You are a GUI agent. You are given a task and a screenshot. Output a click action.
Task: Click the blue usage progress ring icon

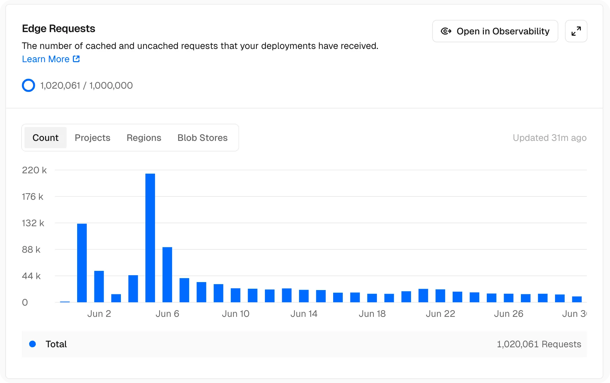pos(28,85)
